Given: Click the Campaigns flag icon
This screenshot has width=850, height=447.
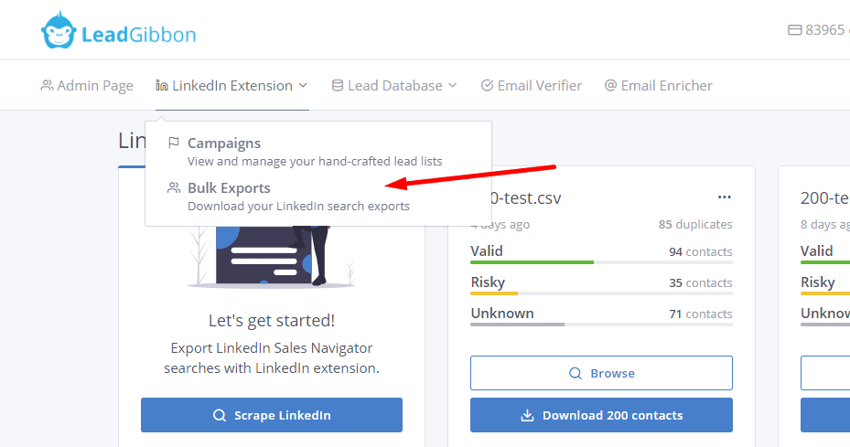Looking at the screenshot, I should (x=174, y=144).
